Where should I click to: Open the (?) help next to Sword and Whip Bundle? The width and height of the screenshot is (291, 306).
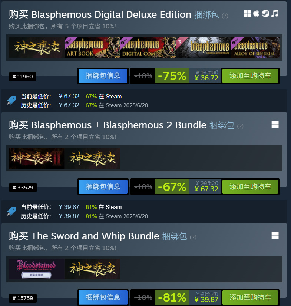[193, 237]
